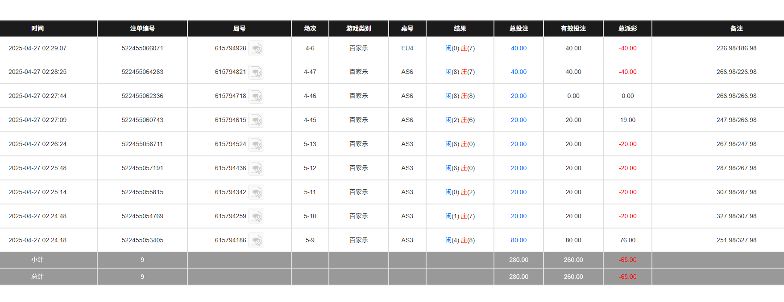Open video replay for round 615794524

pos(257,144)
